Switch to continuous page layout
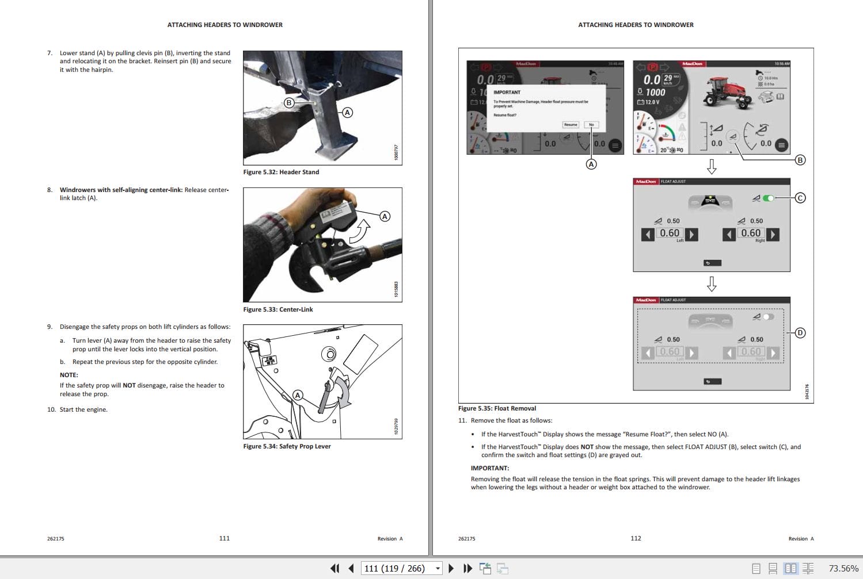This screenshot has height=579, width=863. [773, 568]
